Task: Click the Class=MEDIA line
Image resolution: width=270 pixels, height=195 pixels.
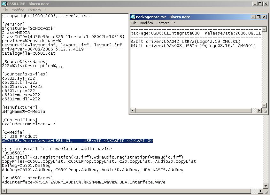Action: click(x=16, y=33)
